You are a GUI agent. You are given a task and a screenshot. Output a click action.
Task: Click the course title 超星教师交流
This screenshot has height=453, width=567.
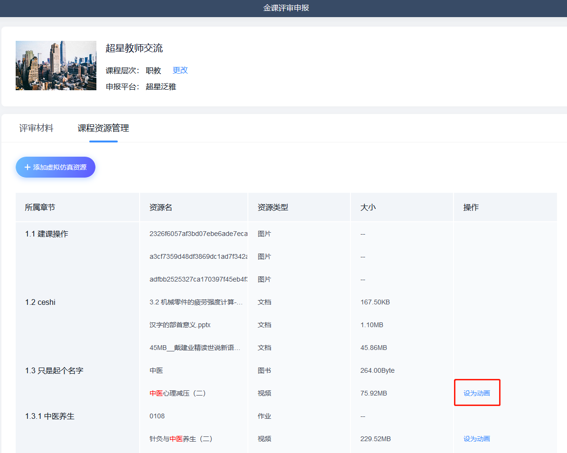[134, 48]
